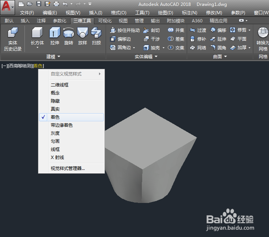Click the surface Patch (修补) tool

click(x=198, y=39)
